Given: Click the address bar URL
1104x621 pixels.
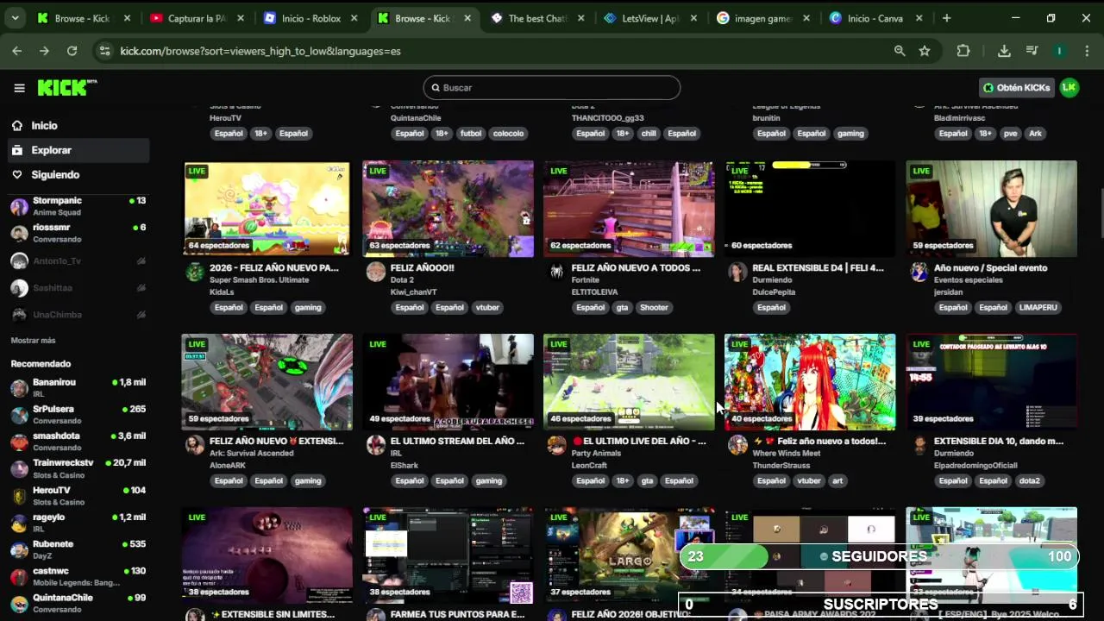Looking at the screenshot, I should coord(260,51).
